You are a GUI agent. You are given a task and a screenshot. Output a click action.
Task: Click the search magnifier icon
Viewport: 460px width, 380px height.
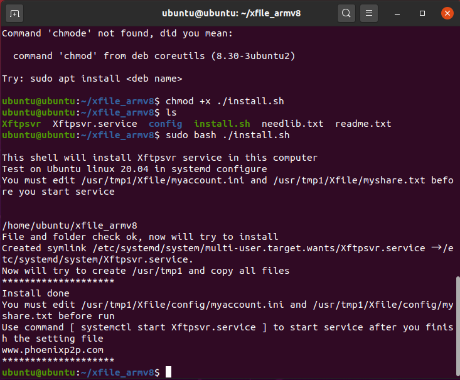(346, 13)
